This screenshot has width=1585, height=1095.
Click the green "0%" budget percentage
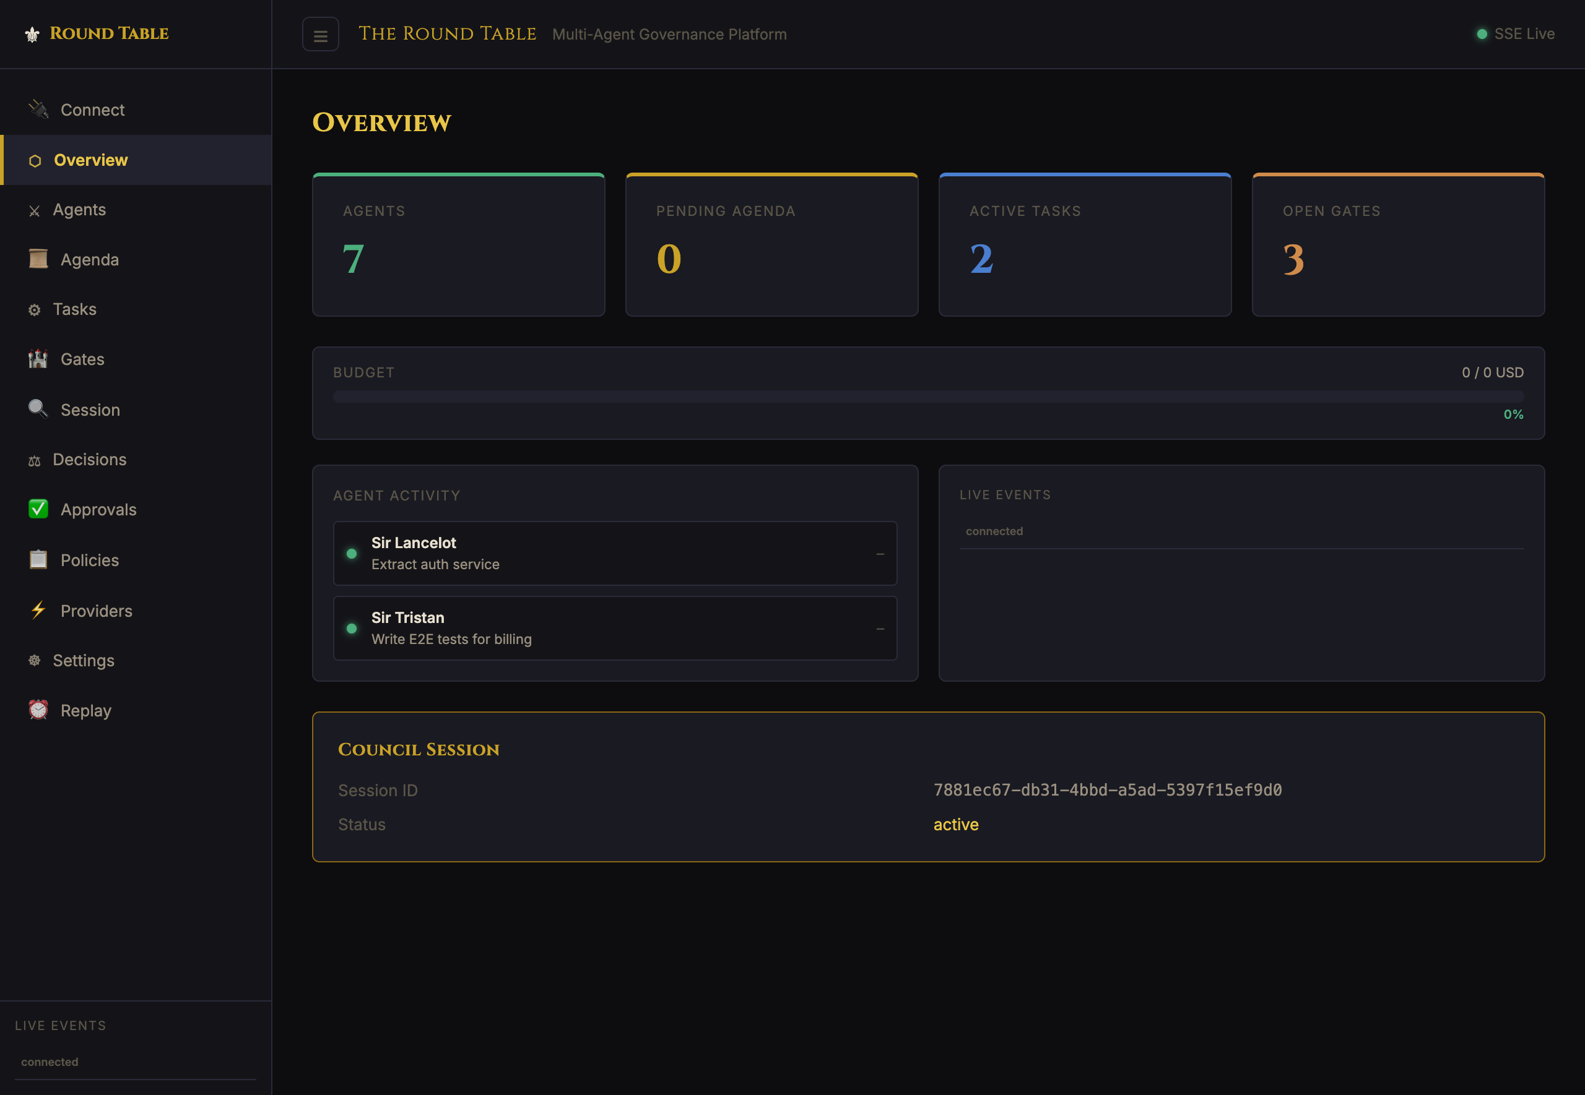tap(1514, 414)
